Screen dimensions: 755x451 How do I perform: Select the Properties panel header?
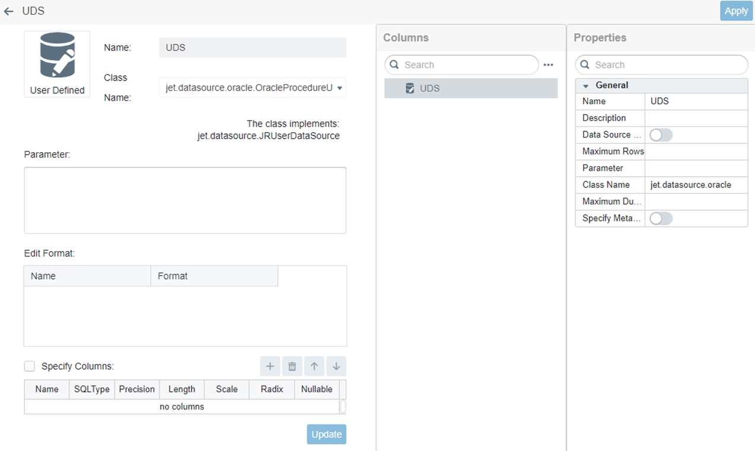[600, 37]
